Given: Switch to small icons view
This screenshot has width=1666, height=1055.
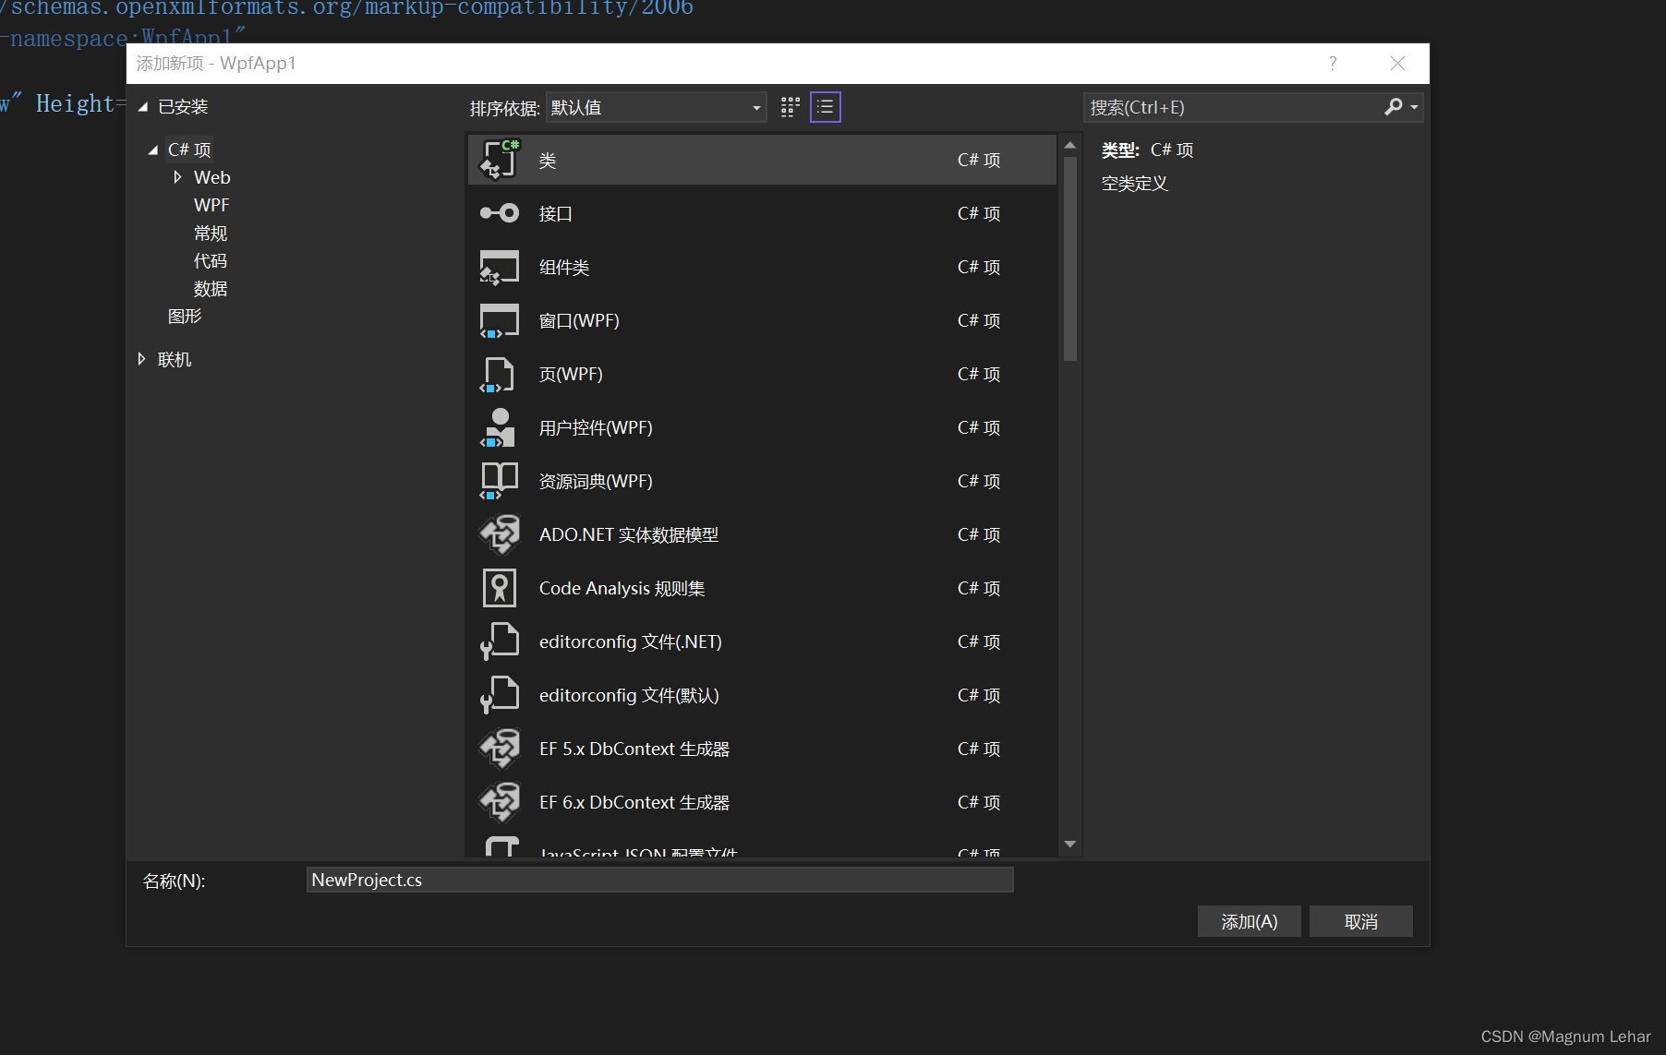Looking at the screenshot, I should pyautogui.click(x=789, y=106).
